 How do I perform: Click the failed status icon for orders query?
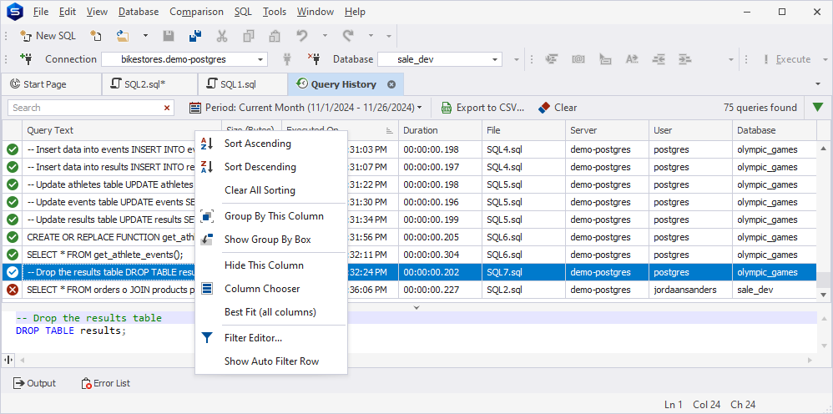click(x=13, y=290)
